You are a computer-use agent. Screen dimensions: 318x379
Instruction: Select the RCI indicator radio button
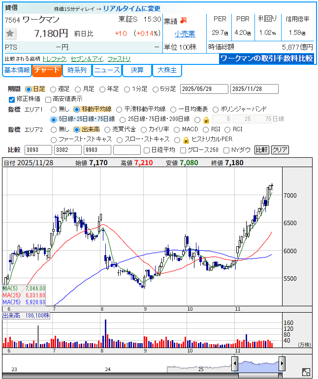click(x=227, y=130)
